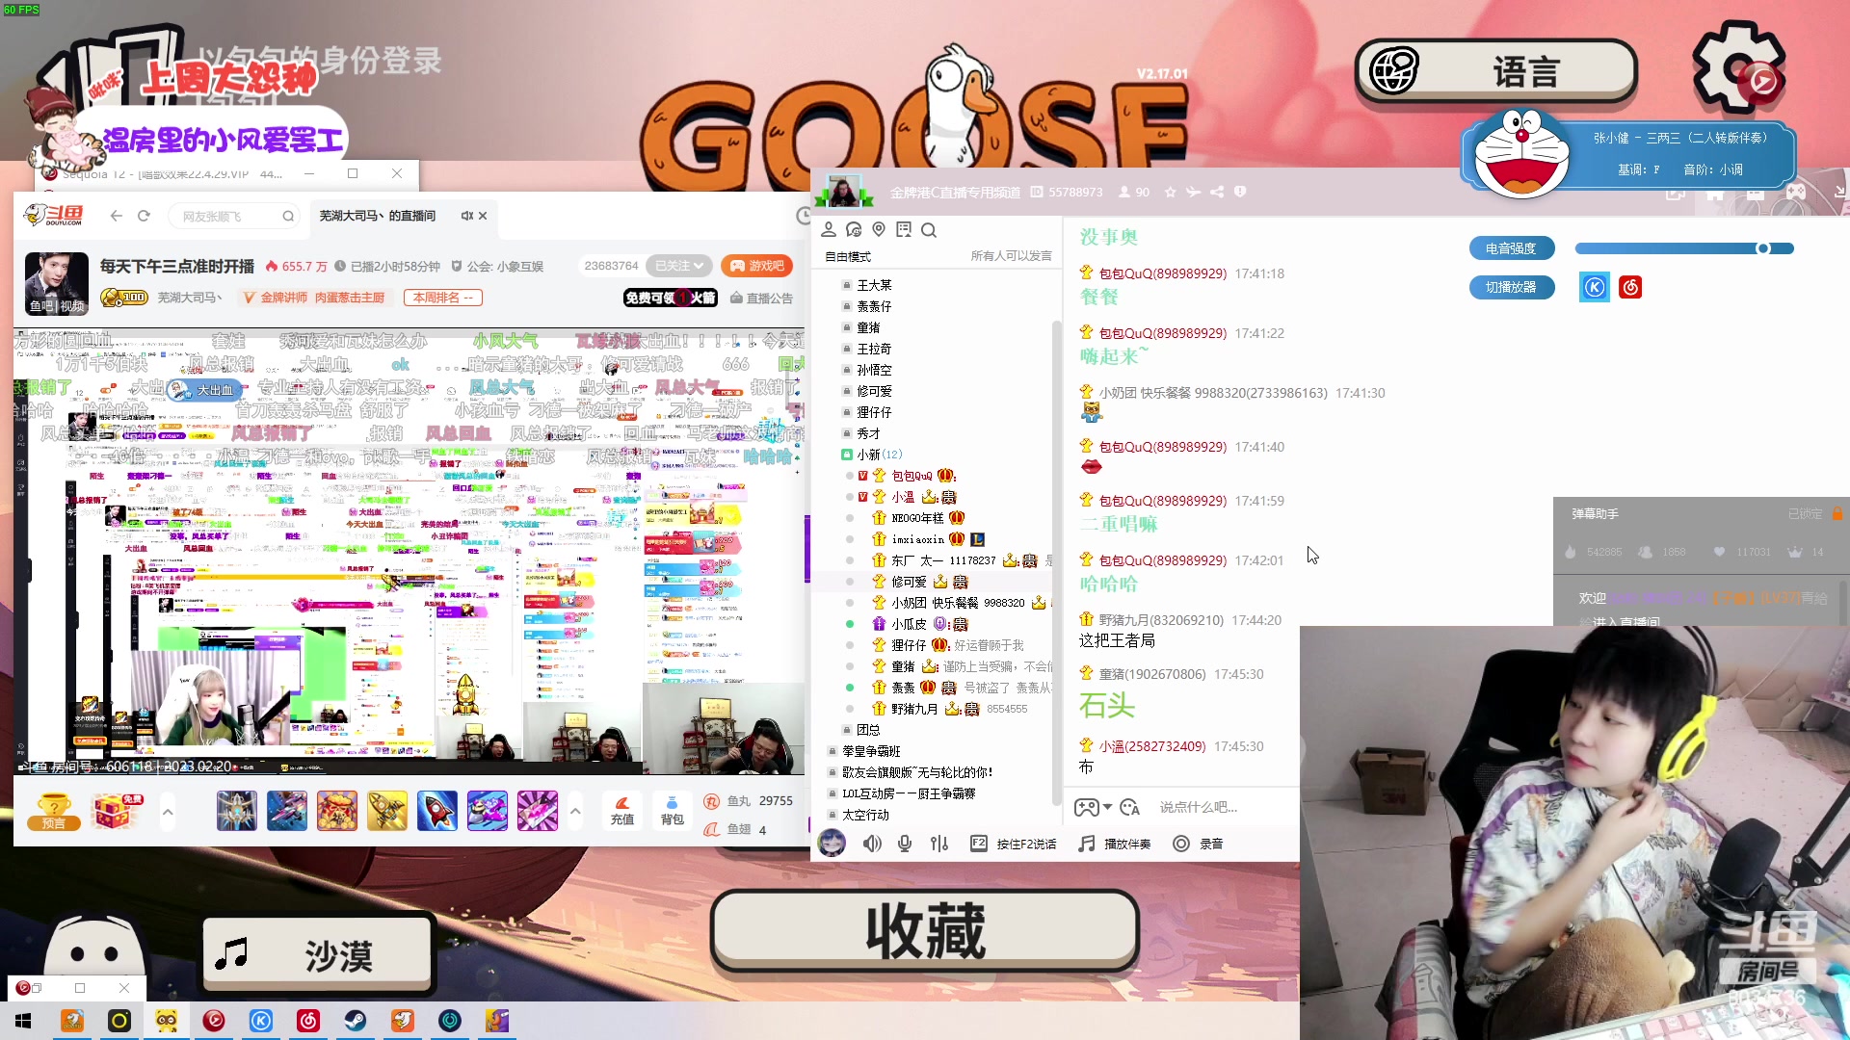
Task: Open the member list person icon in YY
Action: tap(829, 229)
